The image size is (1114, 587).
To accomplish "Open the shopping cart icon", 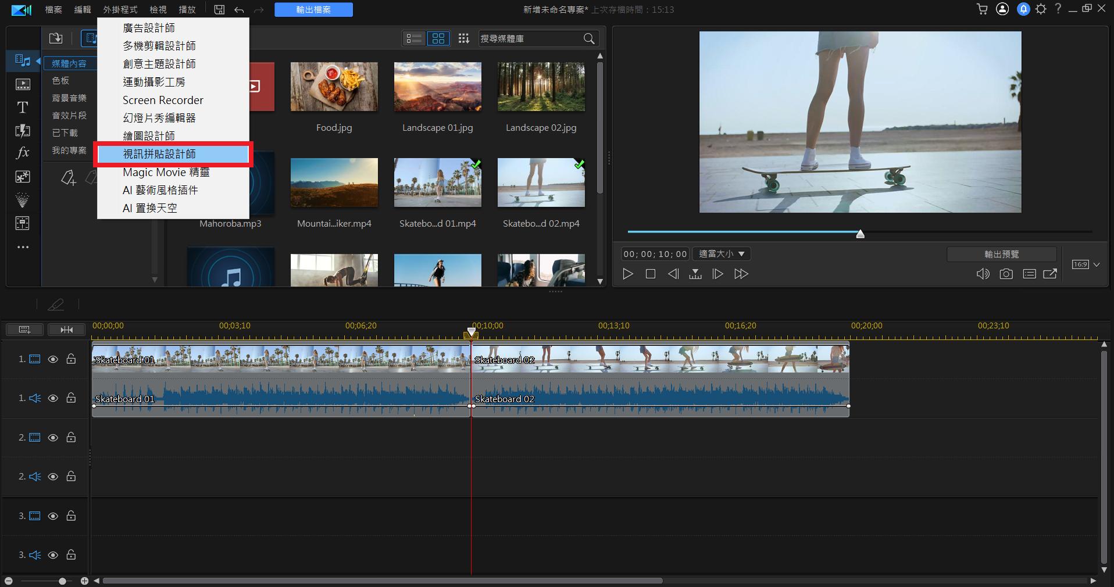I will pos(982,9).
